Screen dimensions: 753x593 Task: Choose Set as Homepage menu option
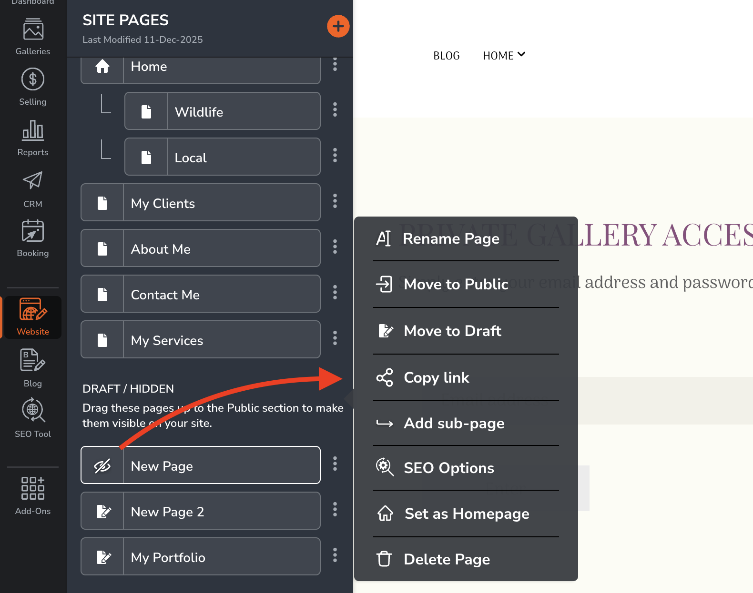click(467, 514)
